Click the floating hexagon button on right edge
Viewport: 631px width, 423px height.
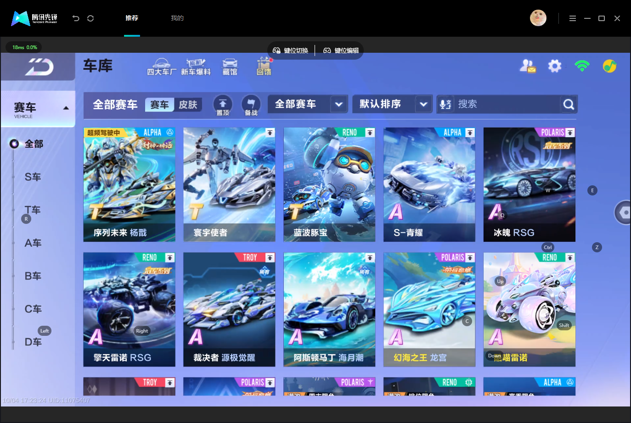coord(623,212)
